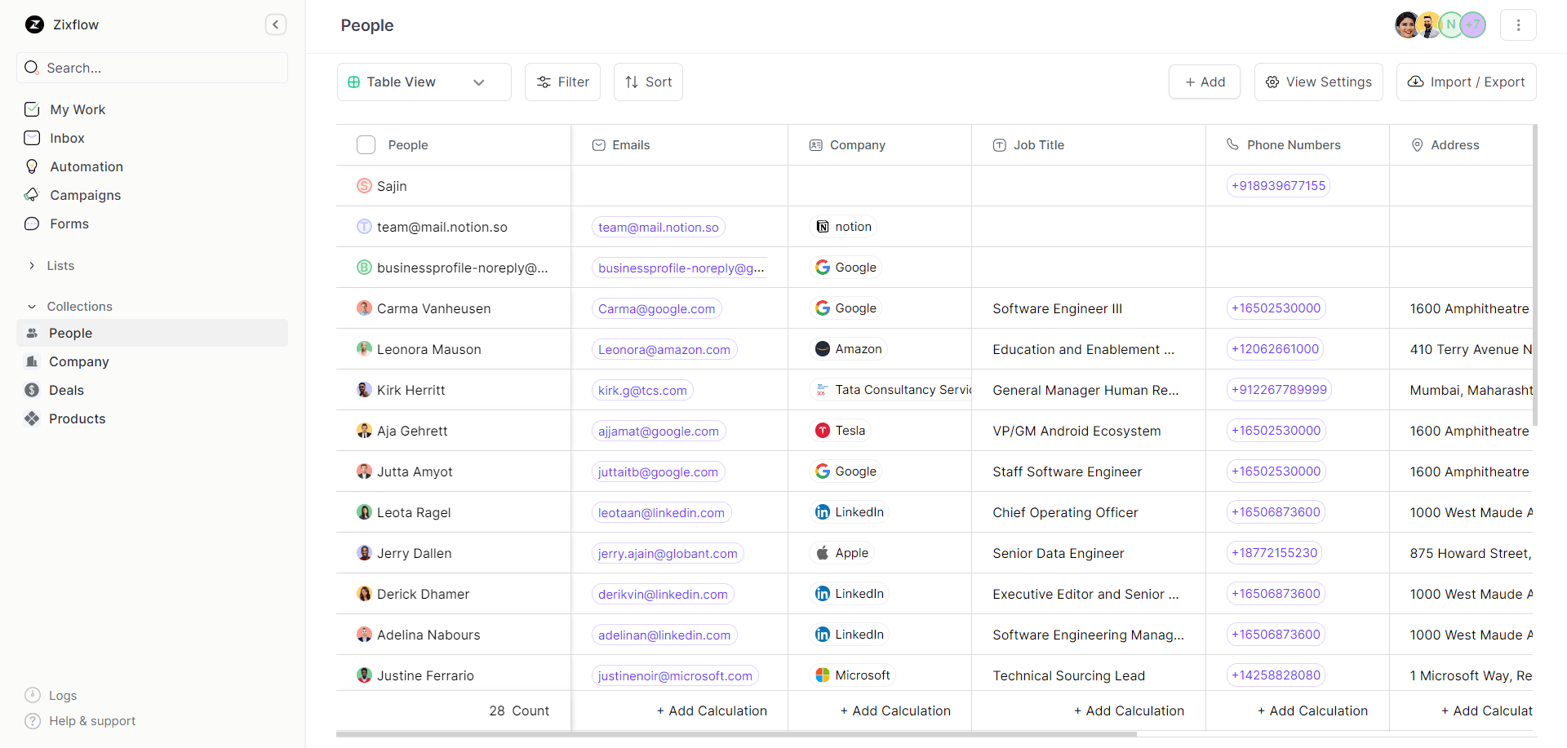The image size is (1567, 748).
Task: Select Automation in the sidebar
Action: pyautogui.click(x=87, y=166)
